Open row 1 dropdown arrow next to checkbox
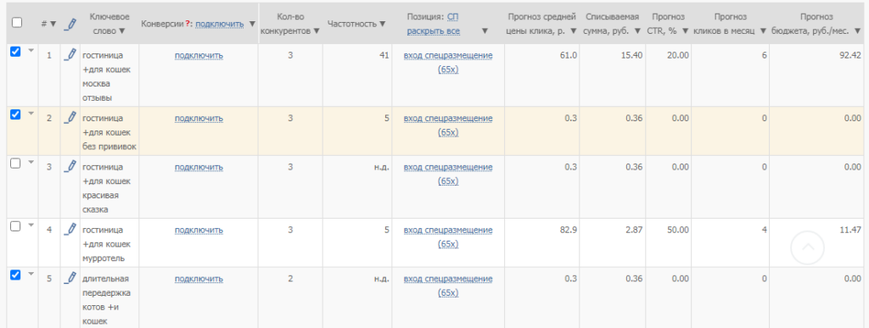Image resolution: width=869 pixels, height=328 pixels. pos(31,50)
